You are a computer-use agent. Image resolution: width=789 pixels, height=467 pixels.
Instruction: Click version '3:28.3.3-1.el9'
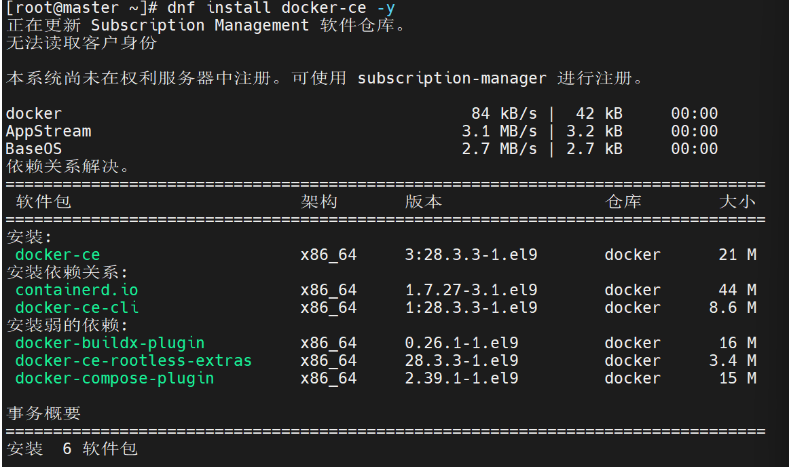coord(471,255)
